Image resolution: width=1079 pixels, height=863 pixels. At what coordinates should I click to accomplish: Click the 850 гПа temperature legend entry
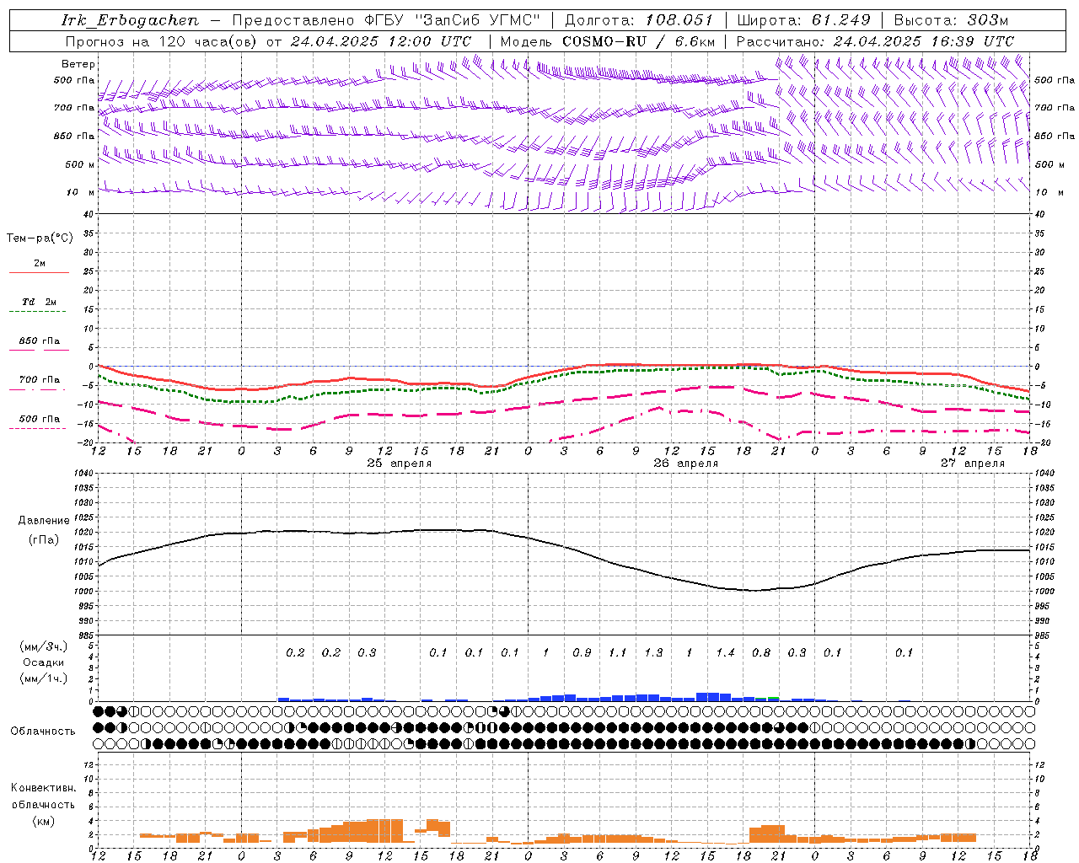(x=40, y=341)
